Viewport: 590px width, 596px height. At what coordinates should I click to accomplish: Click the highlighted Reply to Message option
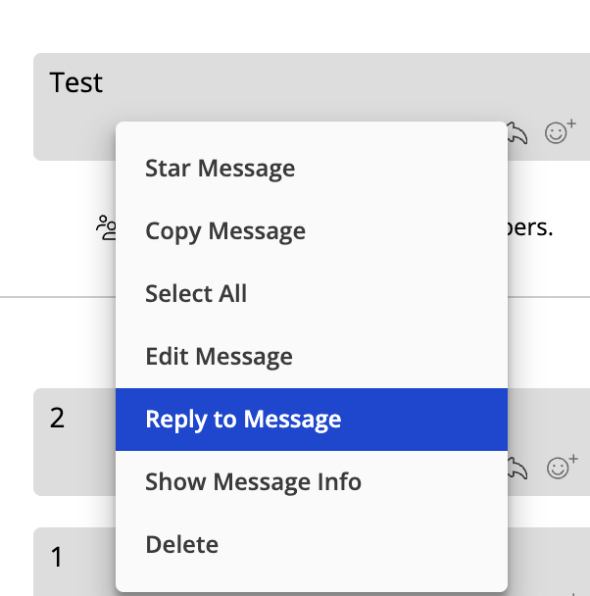coord(312,420)
